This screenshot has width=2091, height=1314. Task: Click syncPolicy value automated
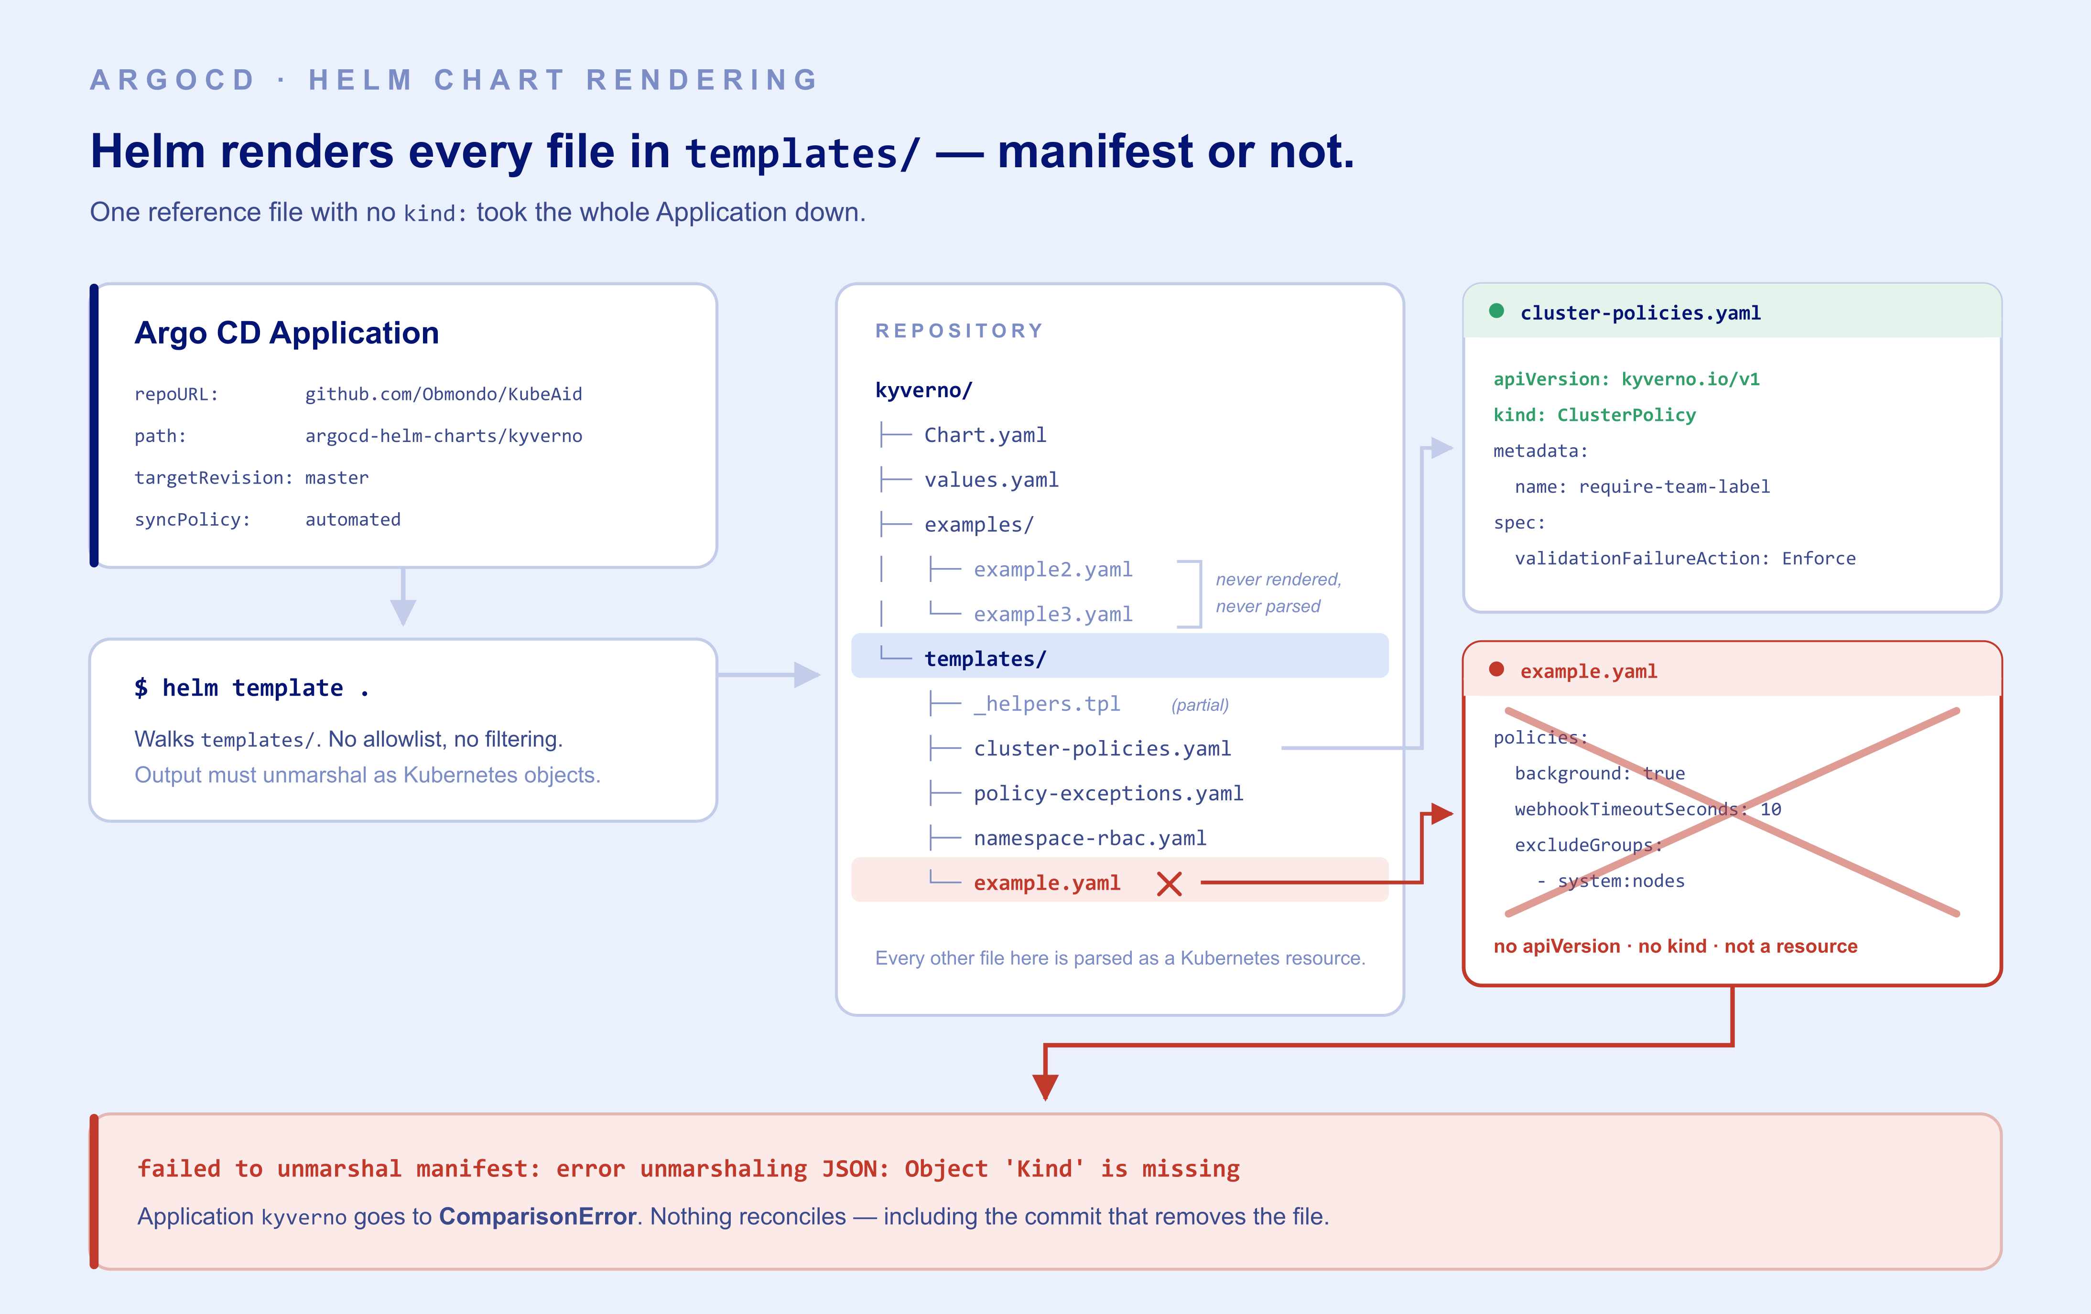[353, 519]
